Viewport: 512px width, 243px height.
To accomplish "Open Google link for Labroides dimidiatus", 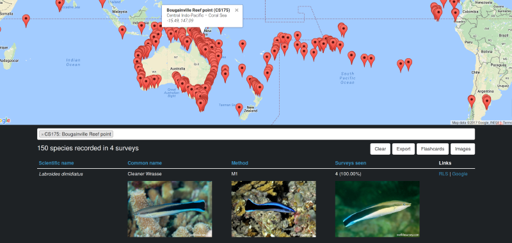I will (x=460, y=174).
